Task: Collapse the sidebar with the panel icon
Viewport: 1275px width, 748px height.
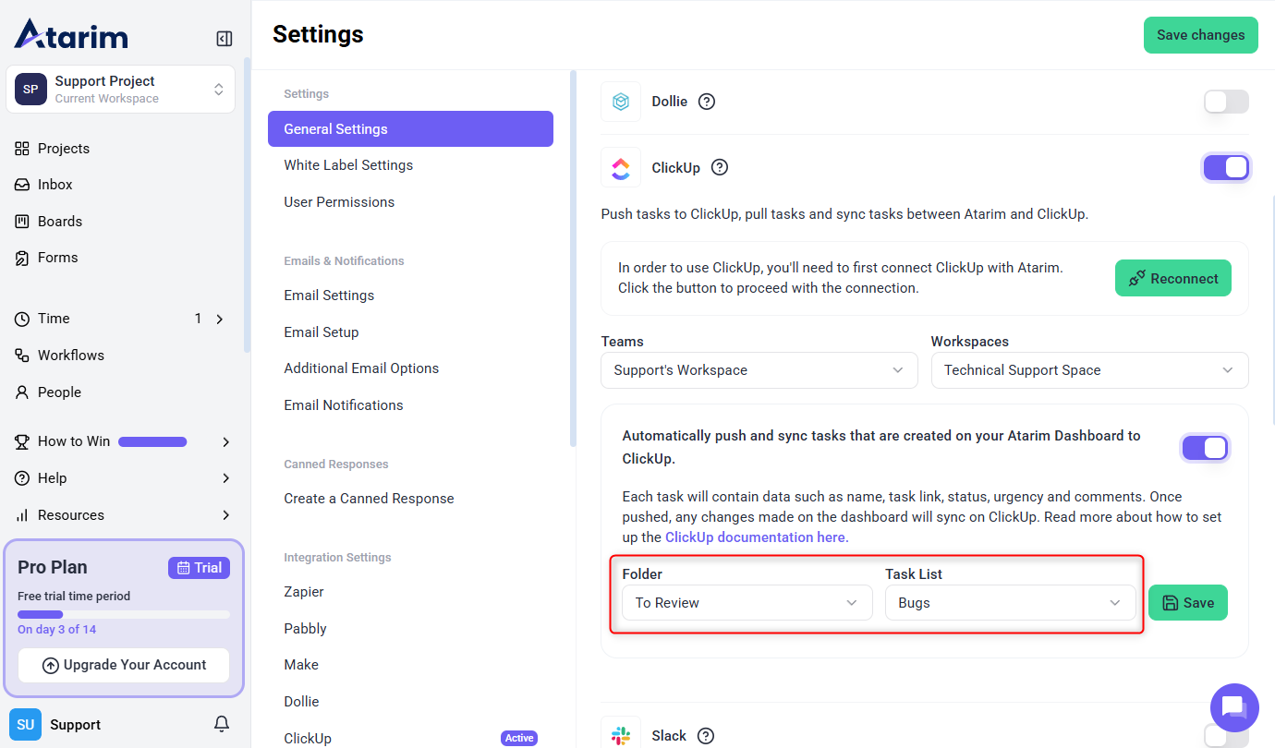Action: pos(224,38)
